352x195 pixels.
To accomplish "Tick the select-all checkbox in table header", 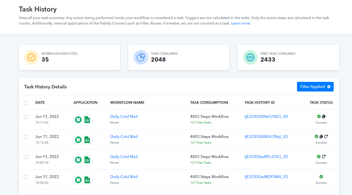I will [26, 103].
